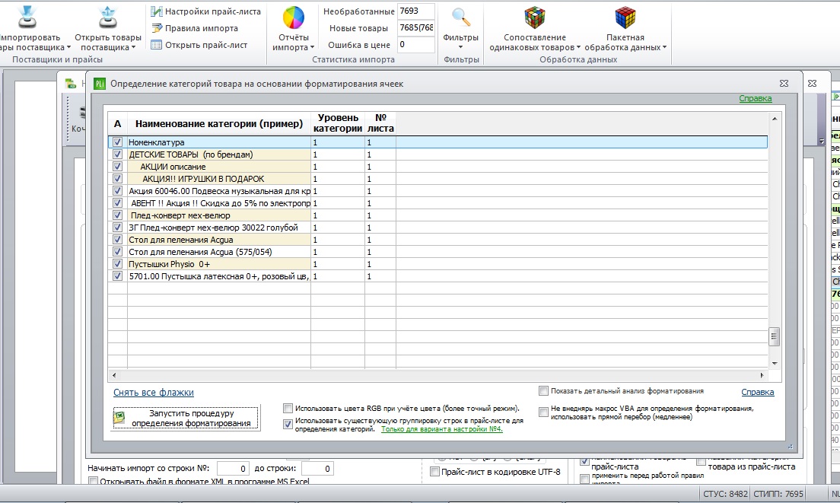
Task: Sort by Наименование категории column header
Action: pos(219,124)
